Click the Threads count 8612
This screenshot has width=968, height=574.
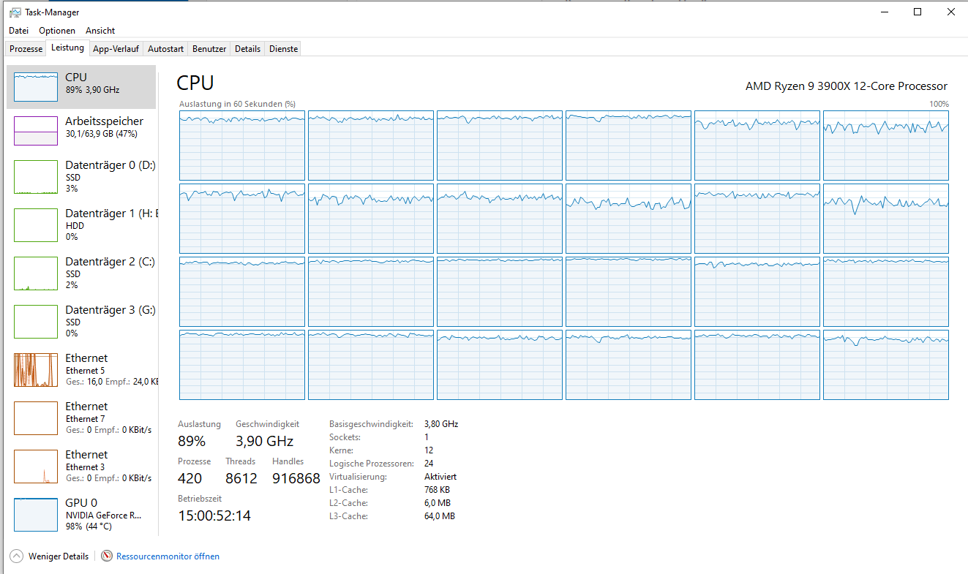pyautogui.click(x=241, y=478)
